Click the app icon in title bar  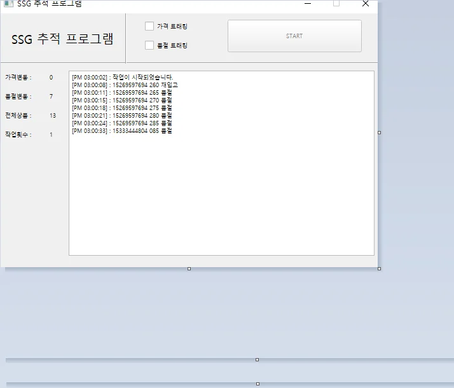tap(8, 3)
